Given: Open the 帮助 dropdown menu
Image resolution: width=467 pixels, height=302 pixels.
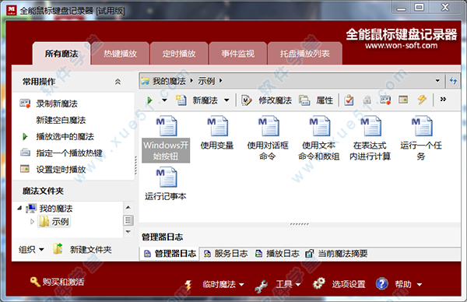Looking at the screenshot, I should point(399,284).
